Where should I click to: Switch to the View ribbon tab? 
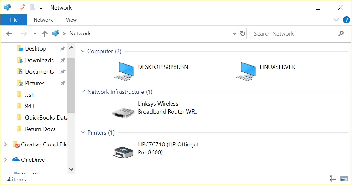click(x=71, y=20)
